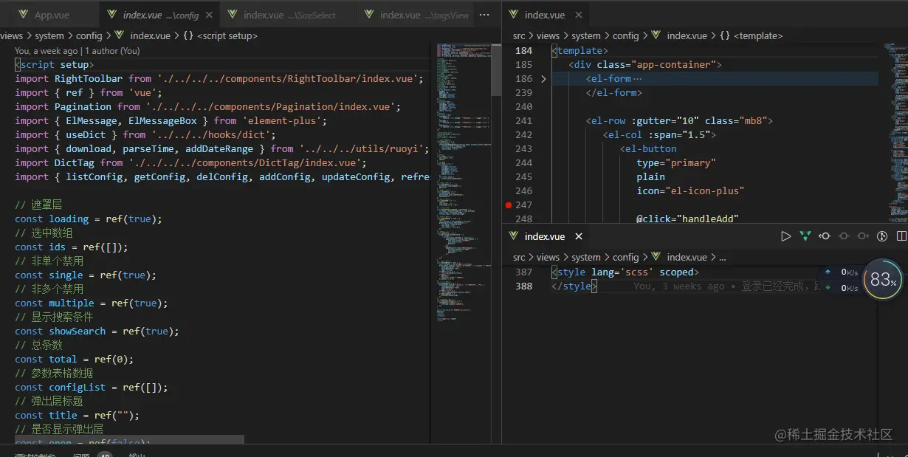Image resolution: width=908 pixels, height=457 pixels.
Task: Click 'system' in left editor breadcrumb
Action: [49, 35]
